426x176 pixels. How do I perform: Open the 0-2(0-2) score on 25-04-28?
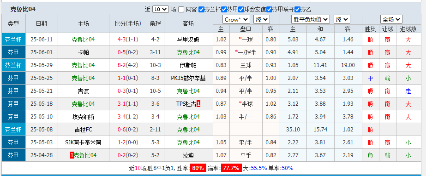pos(128,155)
